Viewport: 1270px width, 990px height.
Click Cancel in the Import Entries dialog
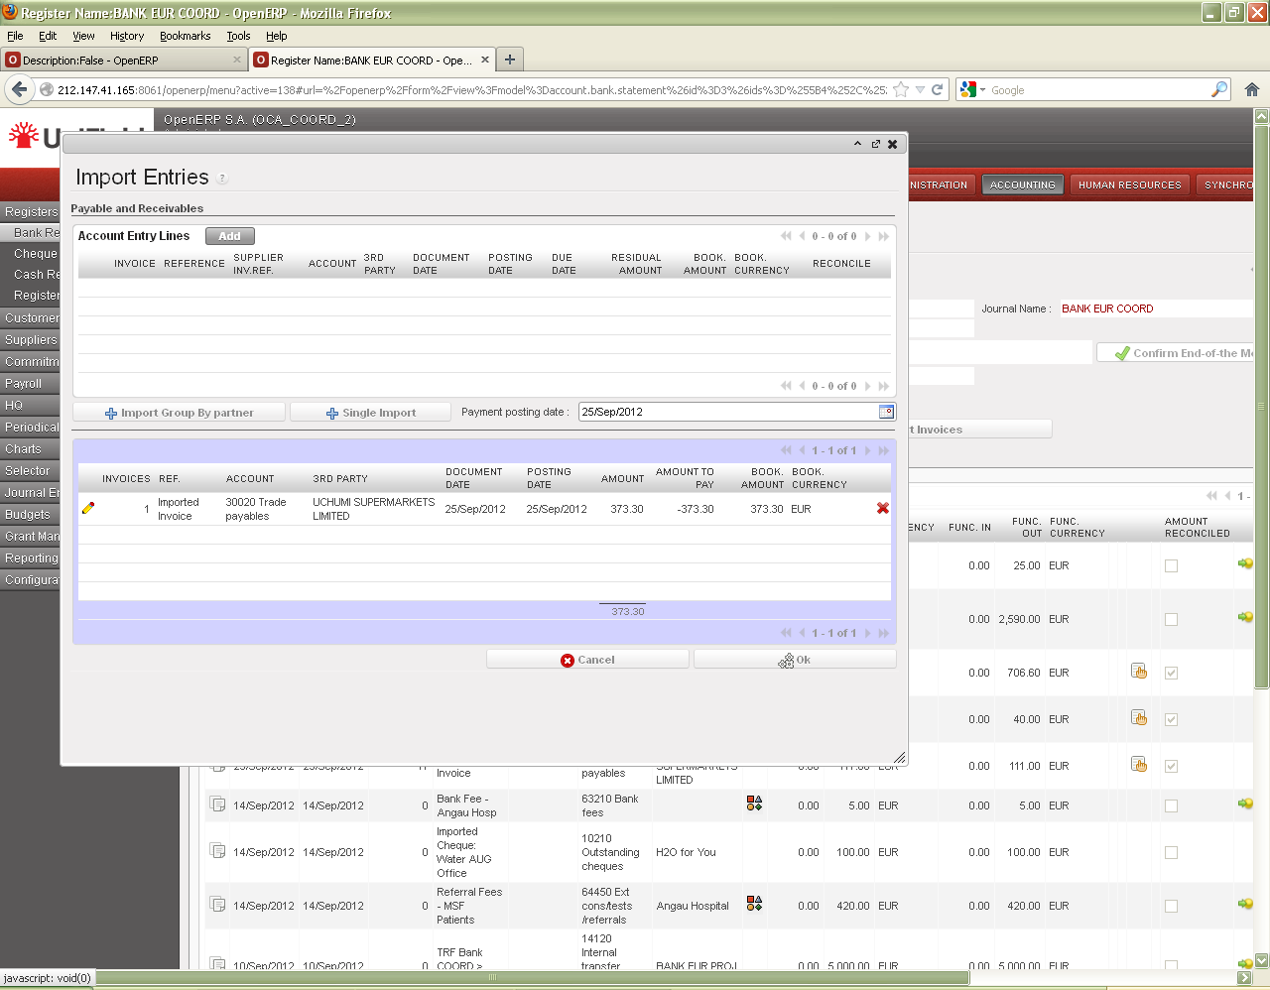[587, 660]
